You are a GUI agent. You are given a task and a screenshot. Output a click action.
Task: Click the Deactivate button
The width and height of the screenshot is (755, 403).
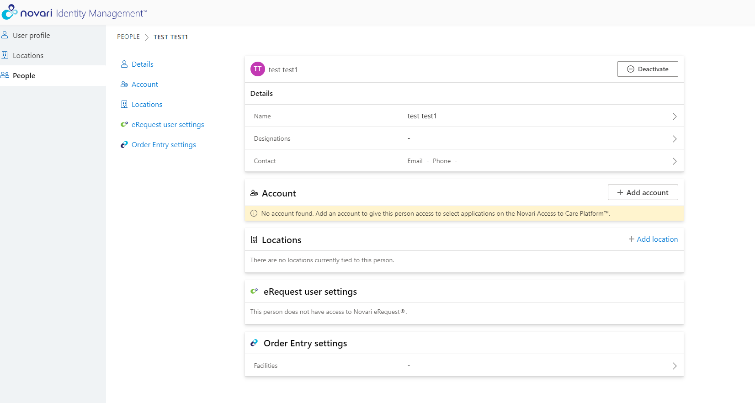pyautogui.click(x=648, y=69)
